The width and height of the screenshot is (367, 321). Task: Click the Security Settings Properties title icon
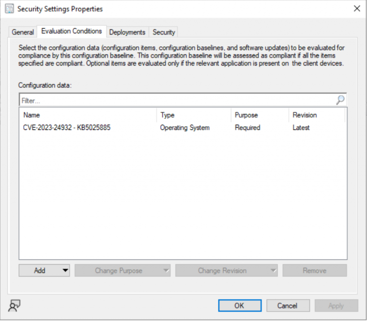[10, 9]
